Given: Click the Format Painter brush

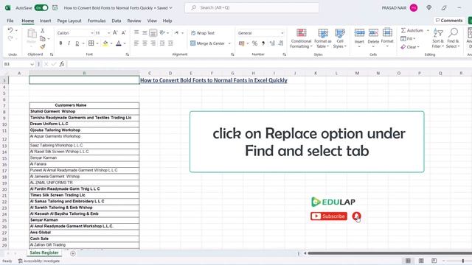Looking at the screenshot, I should (43, 46).
